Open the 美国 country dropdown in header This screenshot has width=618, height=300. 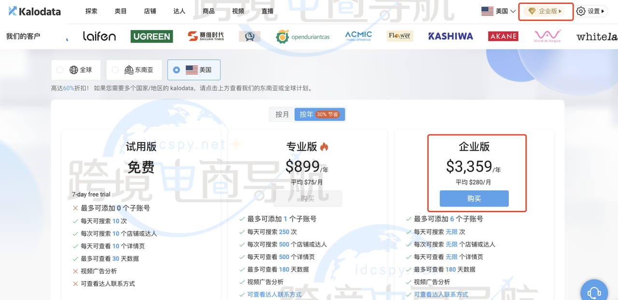click(x=498, y=11)
